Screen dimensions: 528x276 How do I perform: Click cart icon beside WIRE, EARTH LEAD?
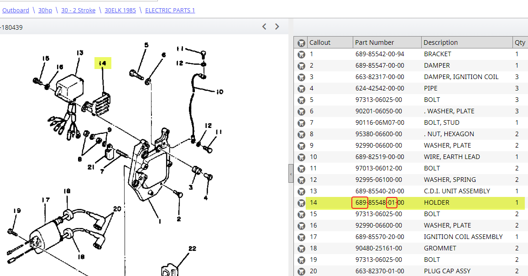tap(301, 157)
